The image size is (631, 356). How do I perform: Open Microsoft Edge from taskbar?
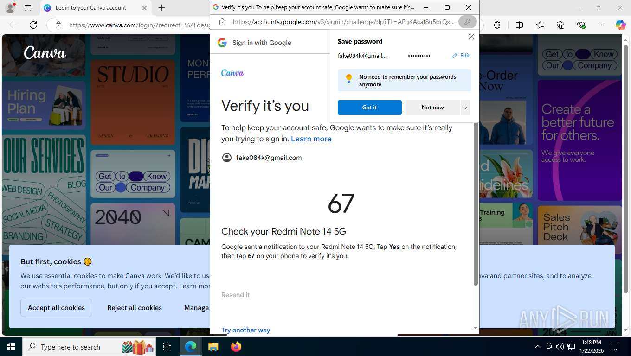[190, 347]
